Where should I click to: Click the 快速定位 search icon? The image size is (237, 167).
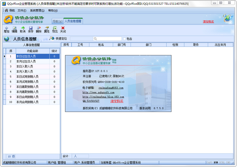pyautogui.click(x=51, y=38)
